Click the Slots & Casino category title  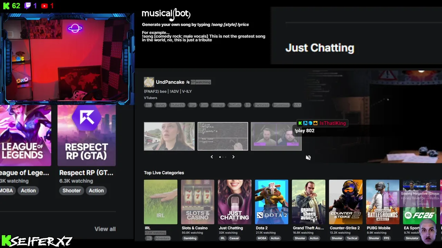click(195, 228)
